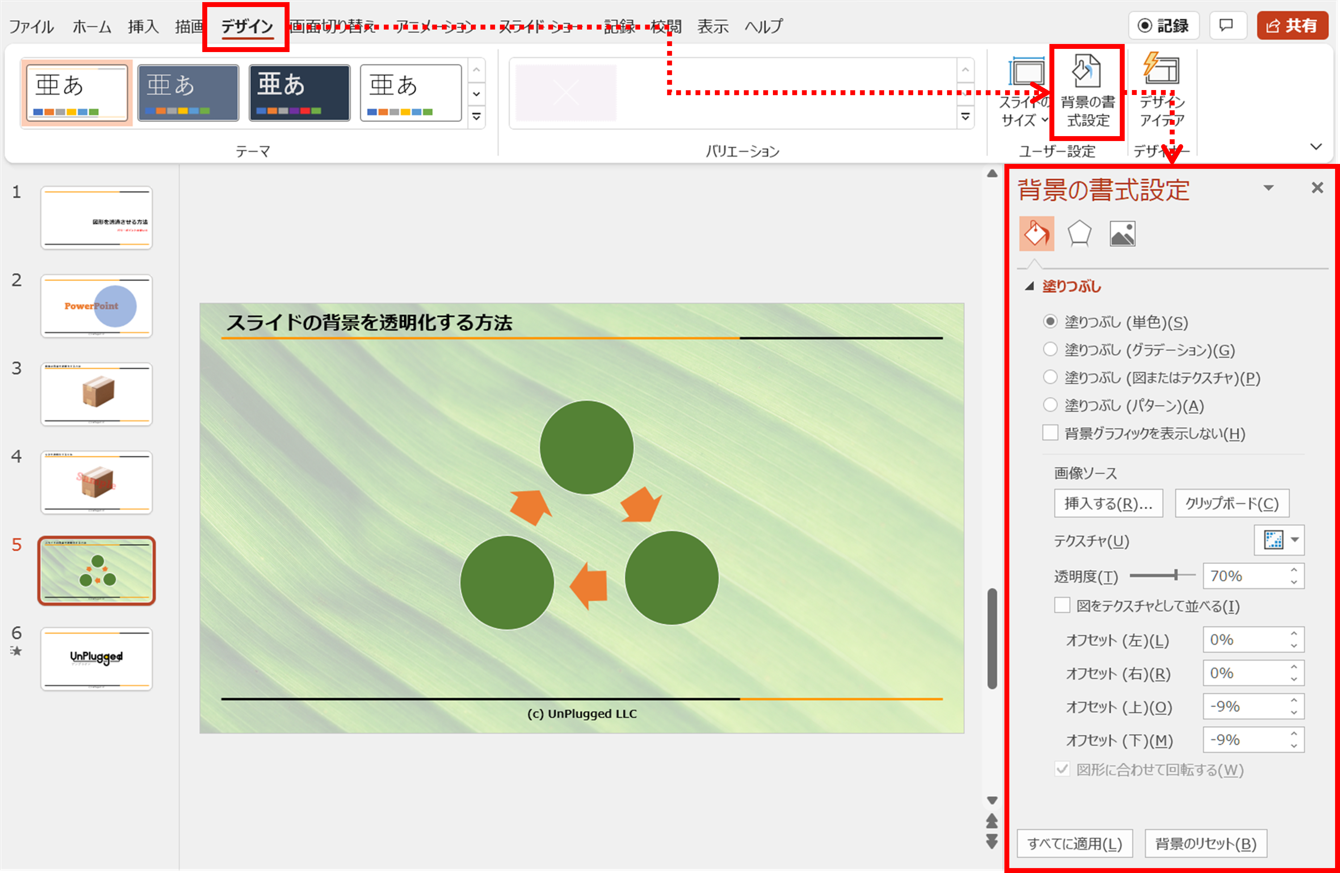Collapse the fill section triangle
Image resolution: width=1340 pixels, height=873 pixels.
click(x=1029, y=286)
